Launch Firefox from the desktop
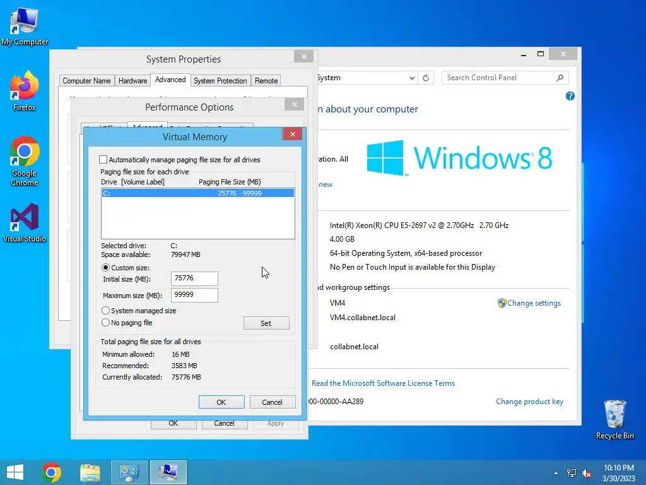 coord(25,91)
